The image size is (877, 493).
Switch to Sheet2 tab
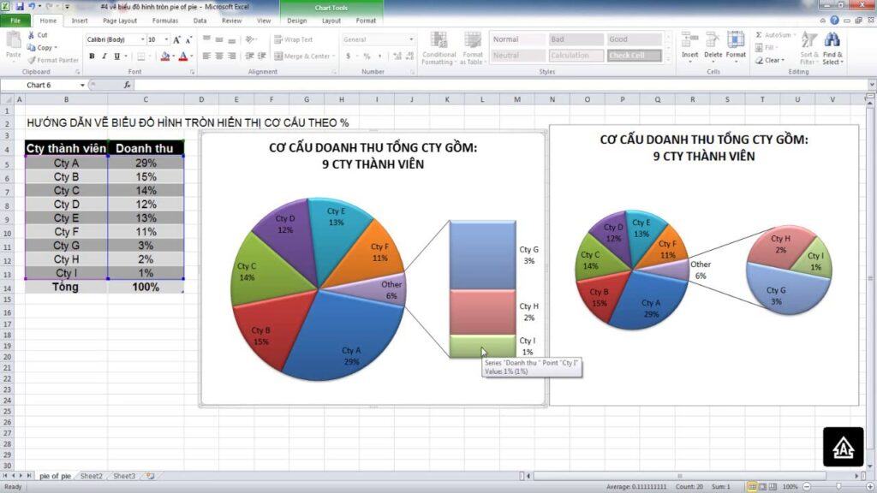91,476
